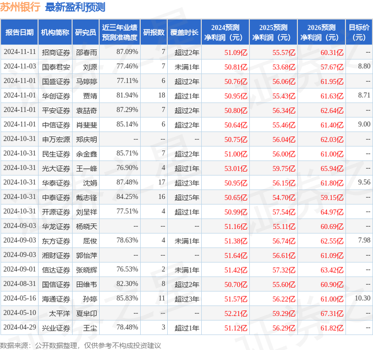Image resolution: width=373 pixels, height=350 pixels.
Task: Select the 兴业证券 institution cell
Action: pyautogui.click(x=56, y=328)
